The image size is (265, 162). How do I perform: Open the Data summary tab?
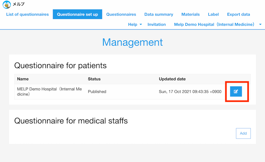[x=159, y=14]
